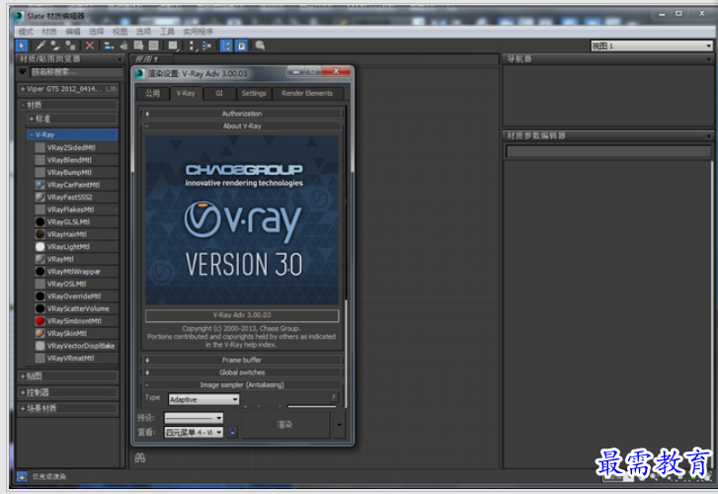Open the Type Adaptive dropdown
This screenshot has height=494, width=718.
pos(203,399)
